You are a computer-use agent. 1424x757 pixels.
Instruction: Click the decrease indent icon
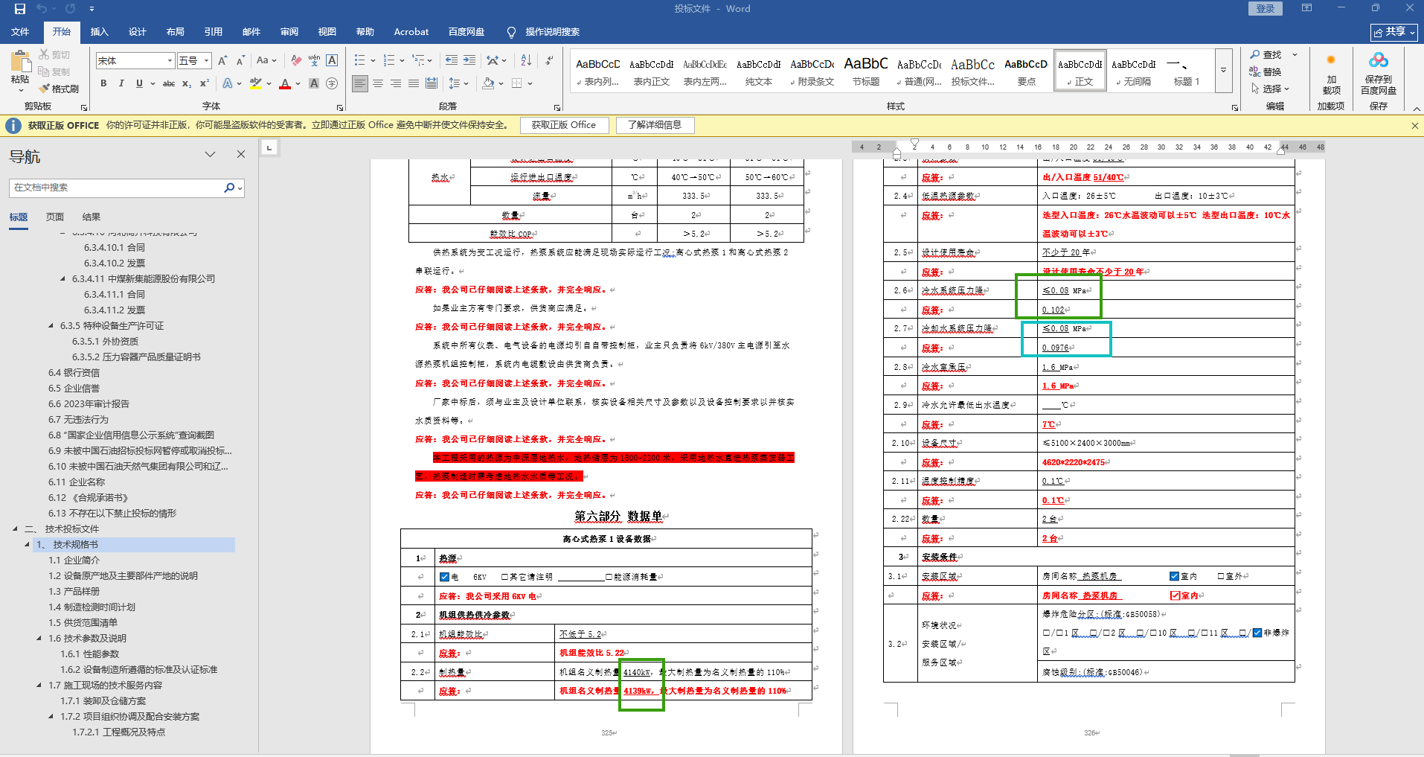[x=452, y=60]
